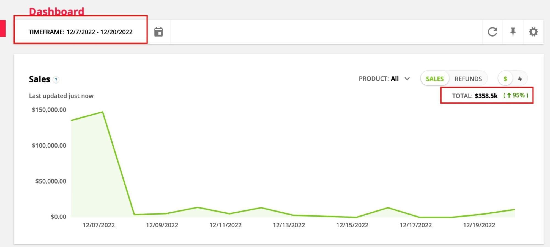Click the Dashboard page heading

(56, 12)
